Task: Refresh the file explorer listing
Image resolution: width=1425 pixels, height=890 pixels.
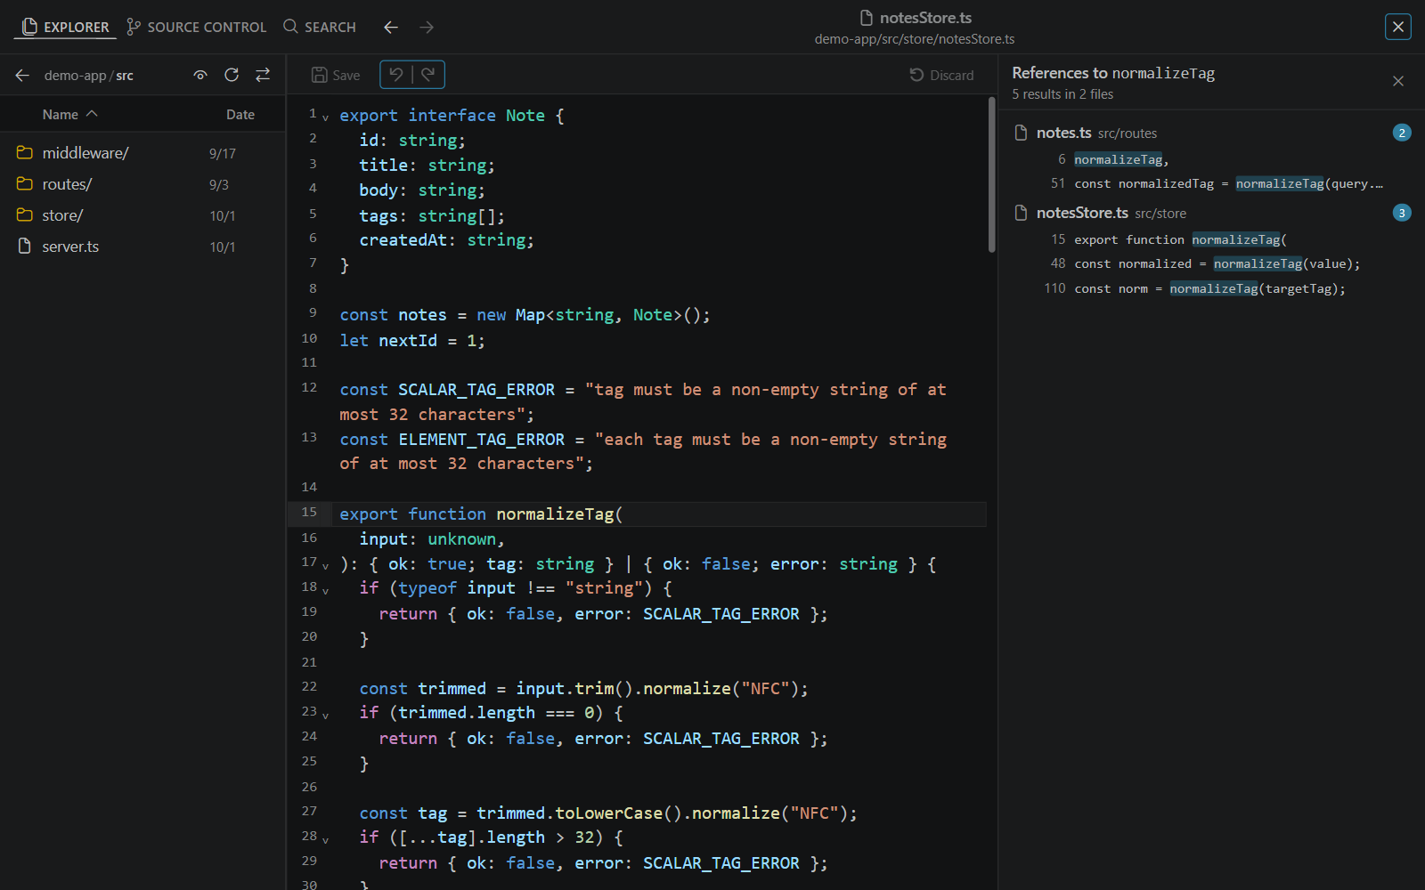Action: (x=232, y=76)
